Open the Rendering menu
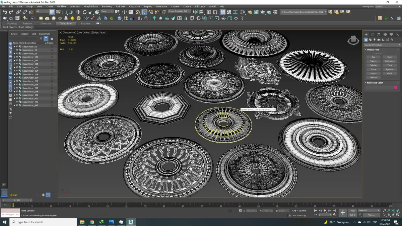This screenshot has height=226, width=402. 107,6
